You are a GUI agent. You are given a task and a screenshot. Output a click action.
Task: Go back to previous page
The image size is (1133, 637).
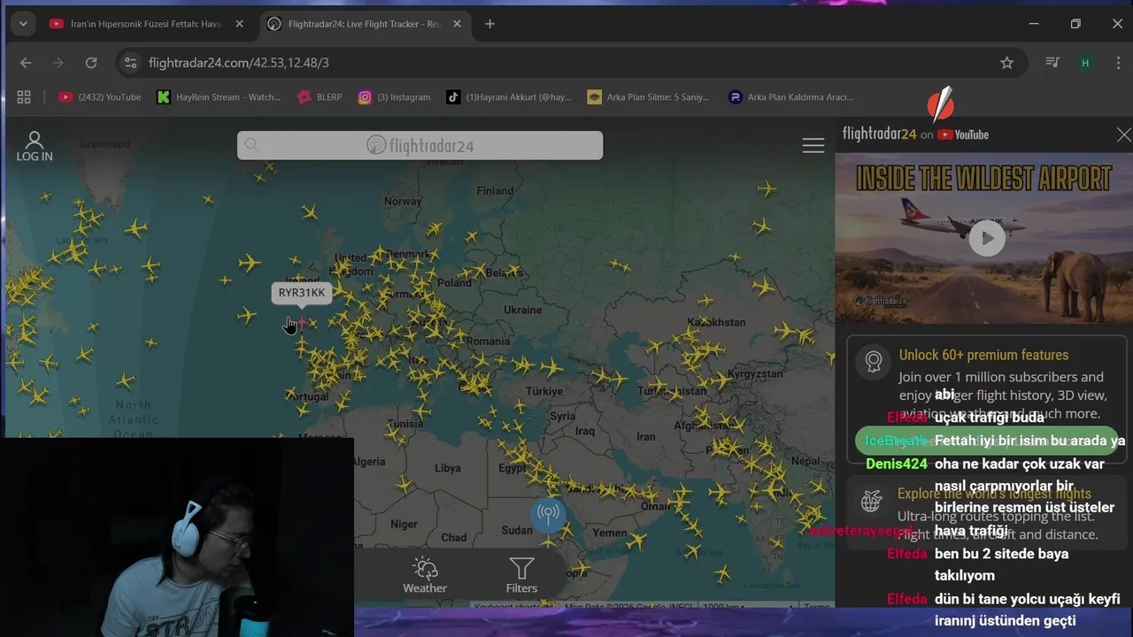coord(26,63)
